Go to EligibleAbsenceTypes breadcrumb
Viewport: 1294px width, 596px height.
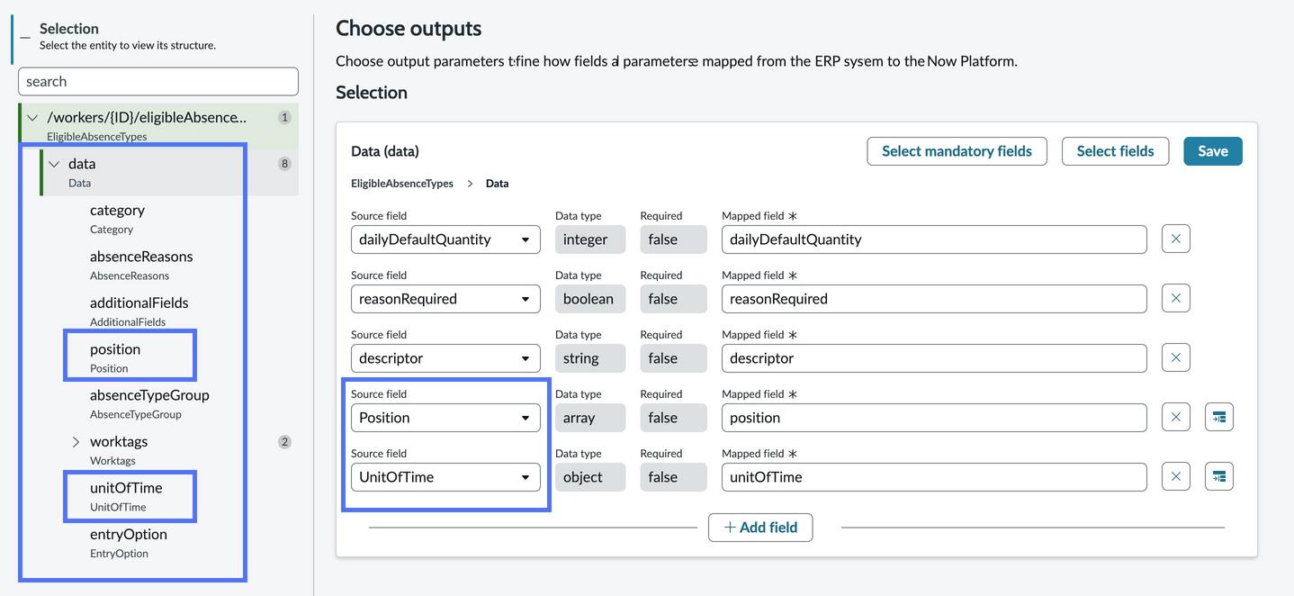402,184
